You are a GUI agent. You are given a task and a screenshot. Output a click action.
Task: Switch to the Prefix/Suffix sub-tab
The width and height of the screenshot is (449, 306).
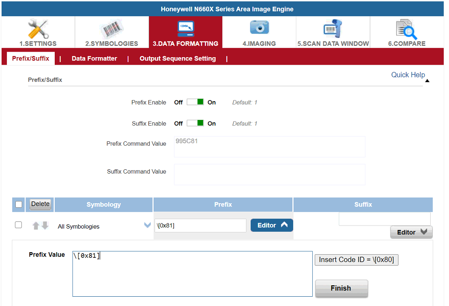[x=31, y=58]
